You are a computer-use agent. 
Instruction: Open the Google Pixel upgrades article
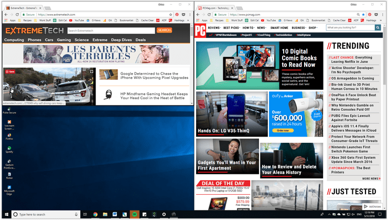pyautogui.click(x=154, y=76)
